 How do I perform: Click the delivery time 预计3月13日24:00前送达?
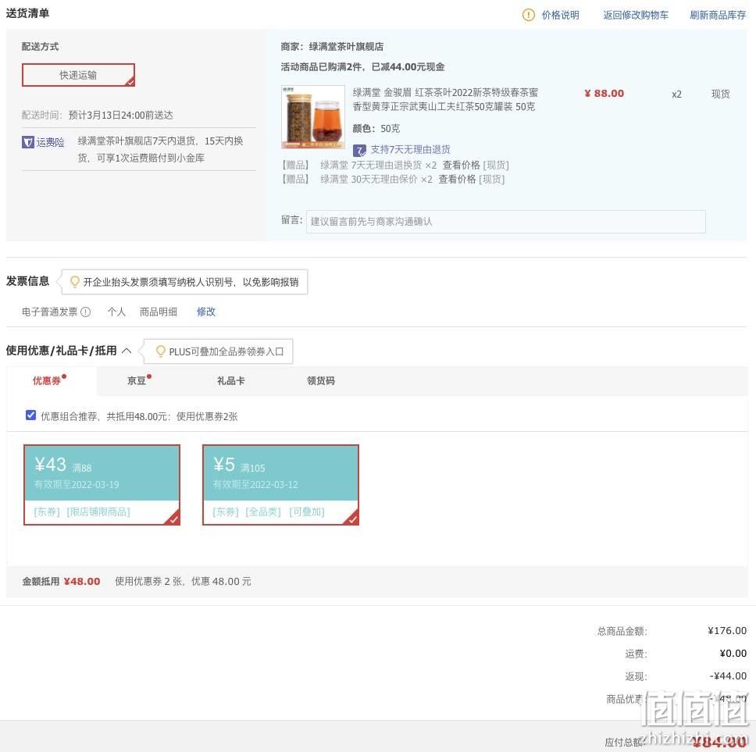[120, 116]
